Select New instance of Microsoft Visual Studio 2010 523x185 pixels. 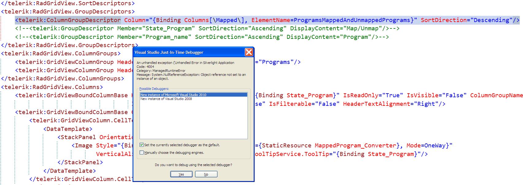click(x=194, y=95)
